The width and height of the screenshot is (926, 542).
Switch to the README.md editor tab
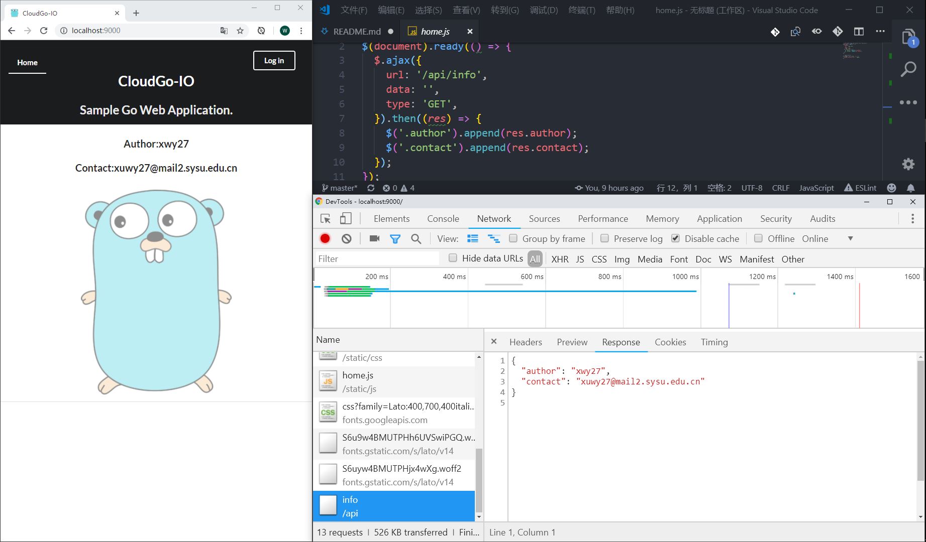click(x=357, y=31)
